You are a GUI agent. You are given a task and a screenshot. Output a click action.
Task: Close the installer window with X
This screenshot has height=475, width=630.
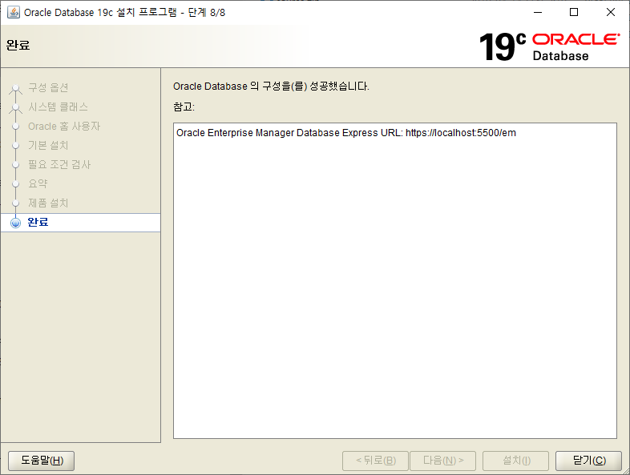tap(610, 13)
